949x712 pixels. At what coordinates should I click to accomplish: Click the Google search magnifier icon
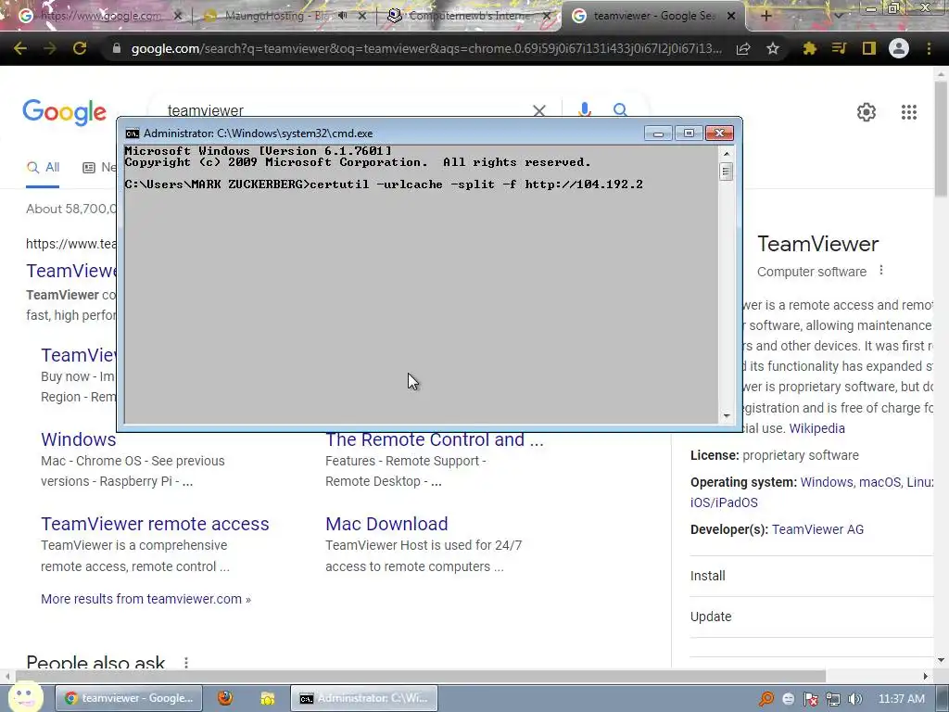pos(620,109)
